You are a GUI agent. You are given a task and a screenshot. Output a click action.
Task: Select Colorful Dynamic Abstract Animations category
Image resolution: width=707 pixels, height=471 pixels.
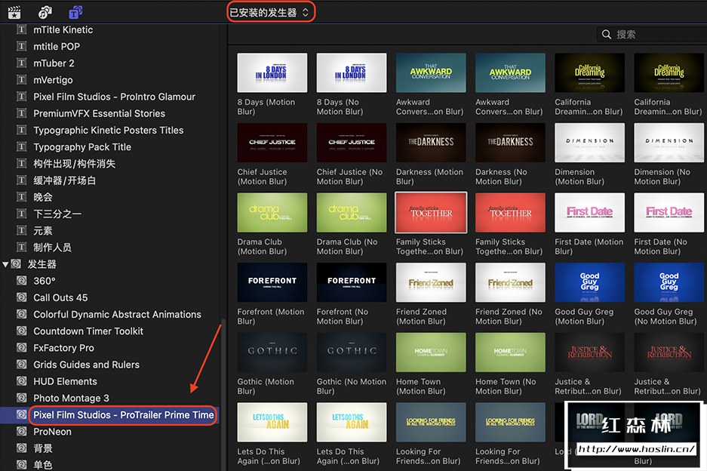point(117,314)
